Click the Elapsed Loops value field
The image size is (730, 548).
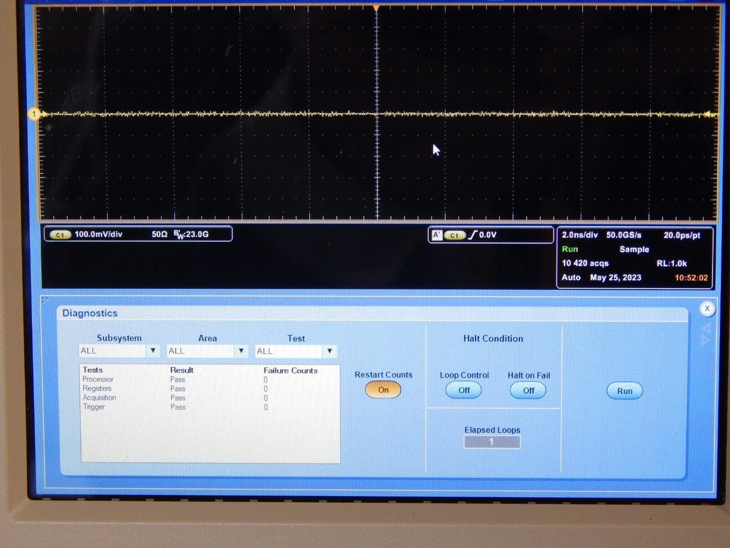click(x=492, y=441)
